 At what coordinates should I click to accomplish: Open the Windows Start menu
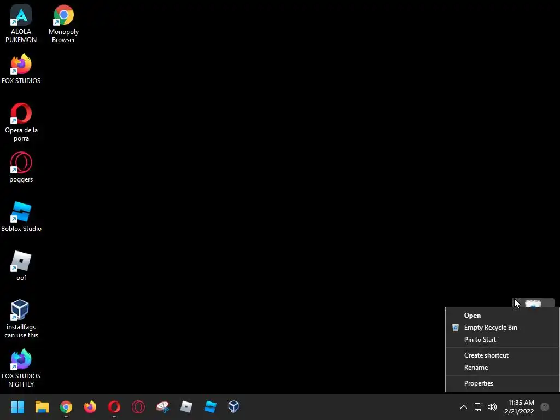point(17,407)
